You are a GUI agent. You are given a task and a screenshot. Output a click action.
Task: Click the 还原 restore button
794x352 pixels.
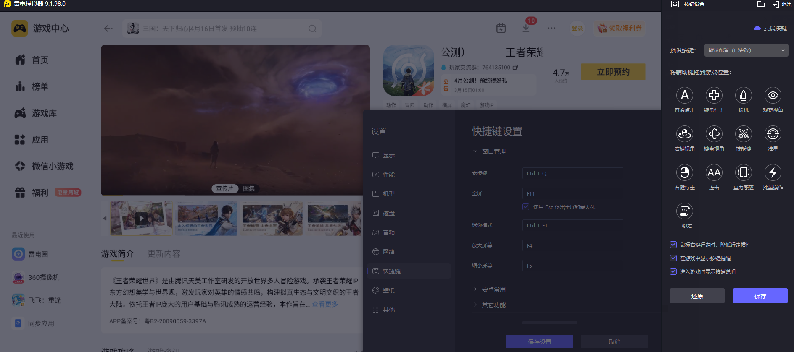pyautogui.click(x=697, y=296)
